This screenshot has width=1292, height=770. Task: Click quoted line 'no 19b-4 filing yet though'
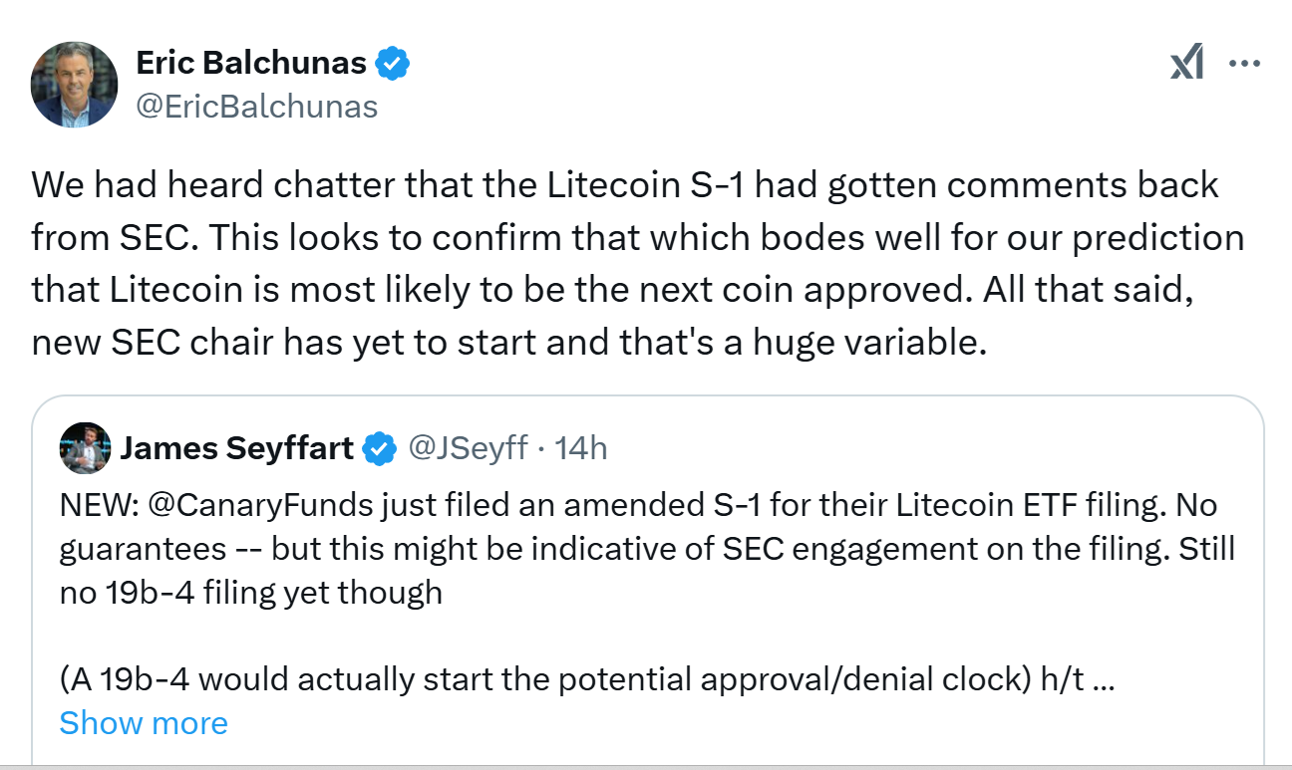pos(251,593)
